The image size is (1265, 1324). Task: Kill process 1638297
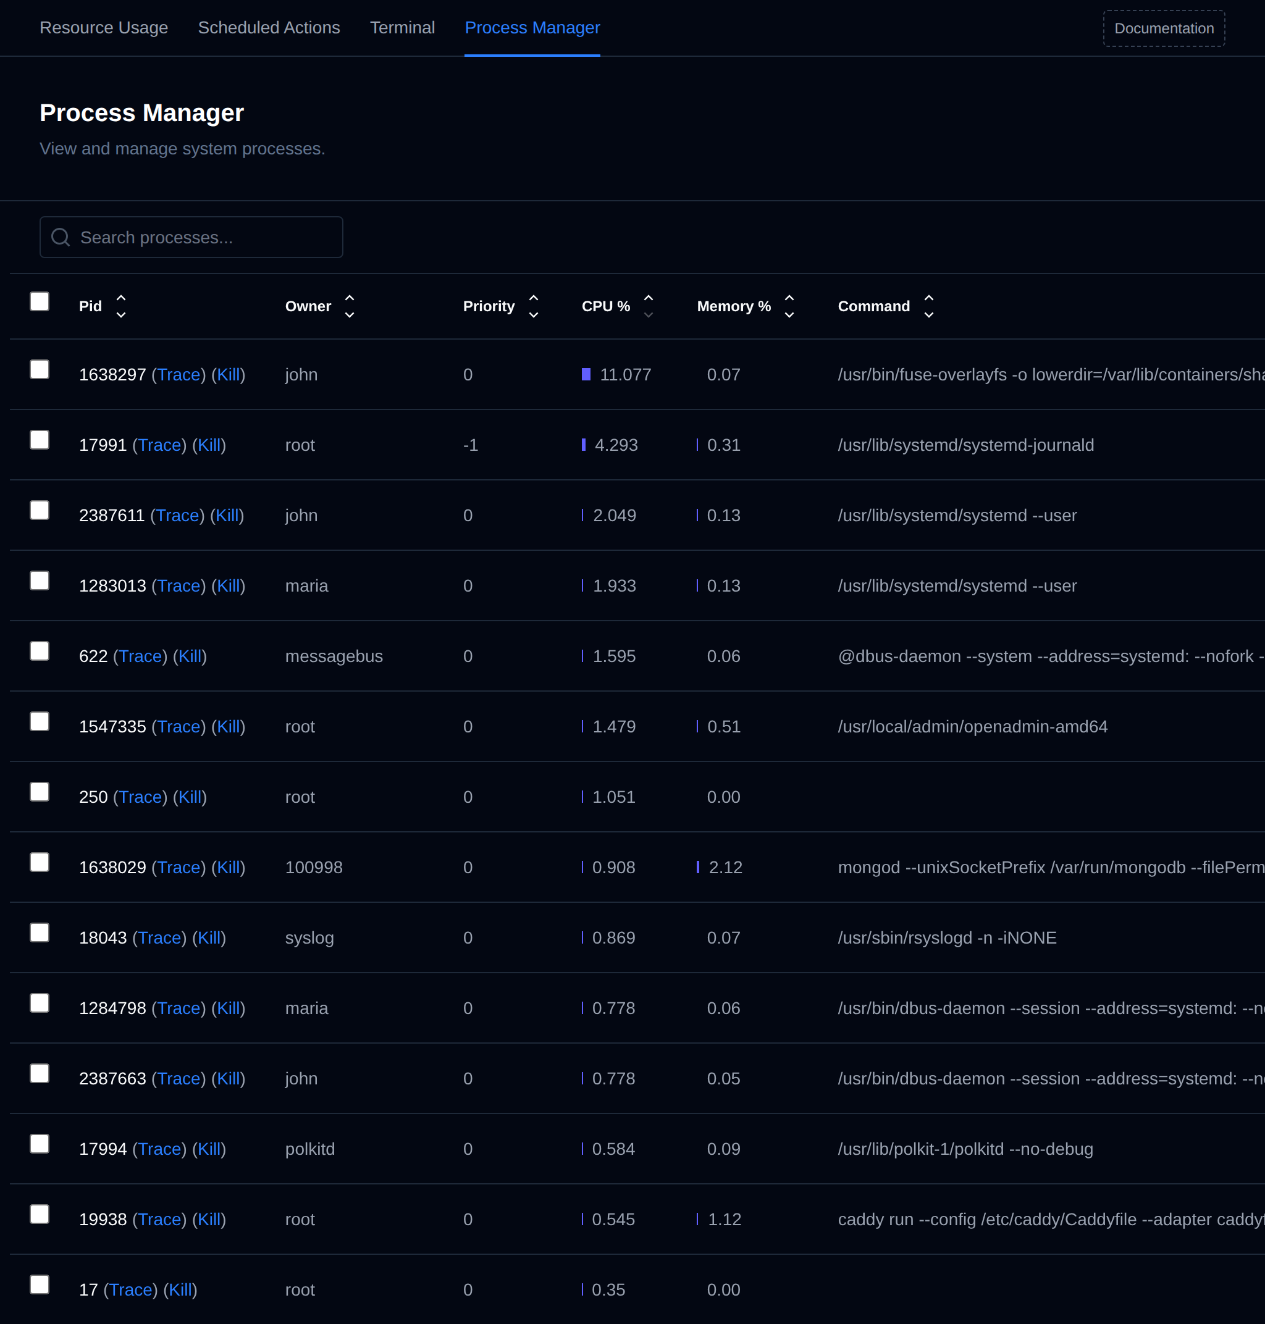click(x=229, y=375)
